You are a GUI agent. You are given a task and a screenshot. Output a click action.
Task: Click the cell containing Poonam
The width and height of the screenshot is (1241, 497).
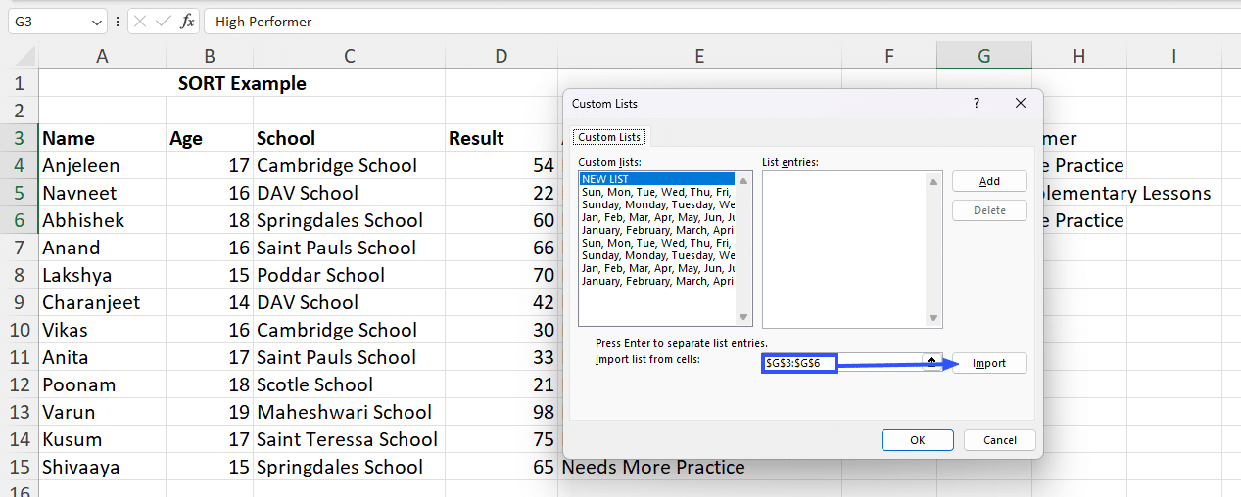[102, 384]
